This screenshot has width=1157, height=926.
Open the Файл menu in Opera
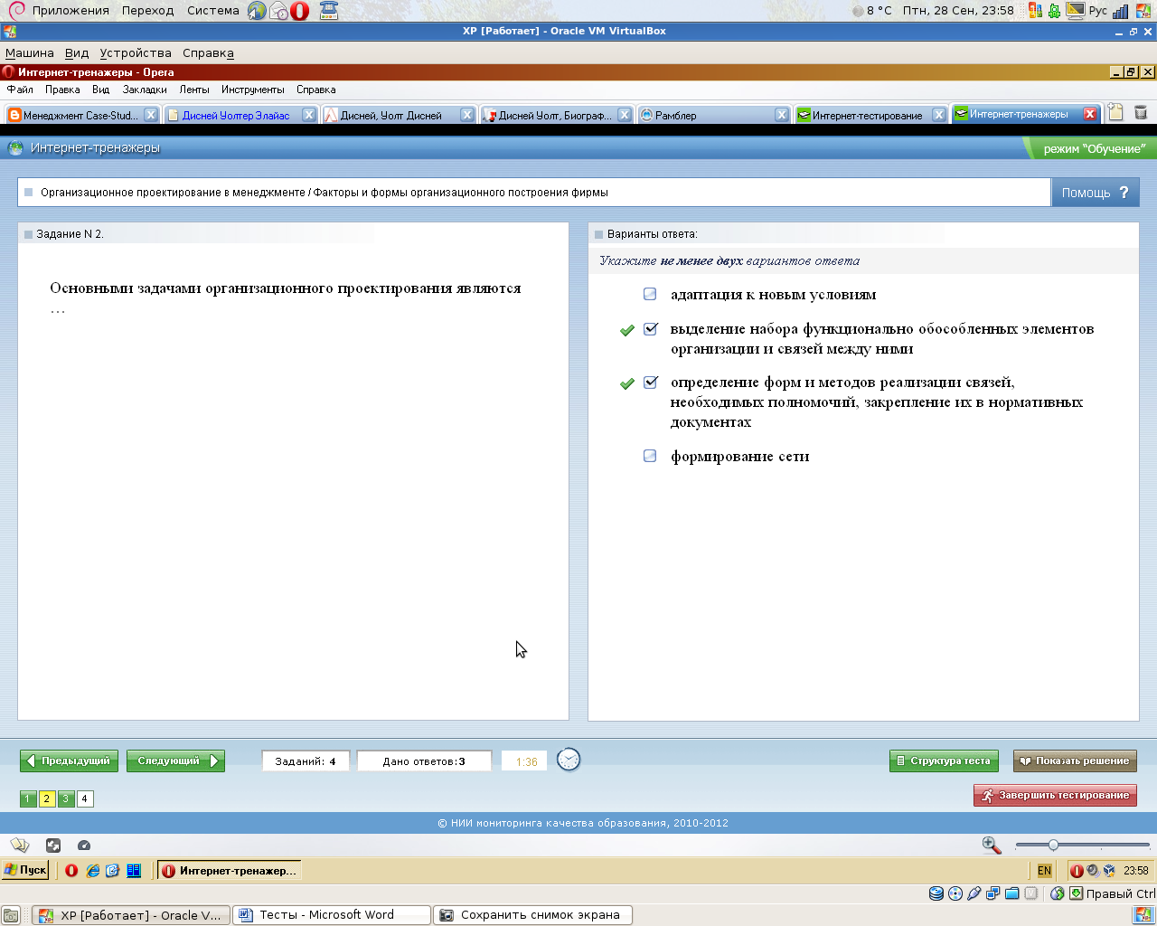pos(20,90)
